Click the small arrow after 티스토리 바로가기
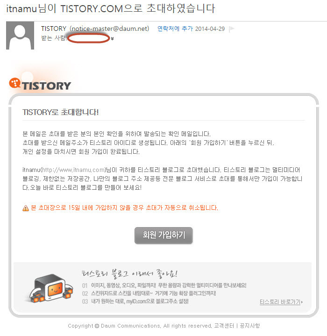Screen dimensions: 327x336 (x=302, y=302)
